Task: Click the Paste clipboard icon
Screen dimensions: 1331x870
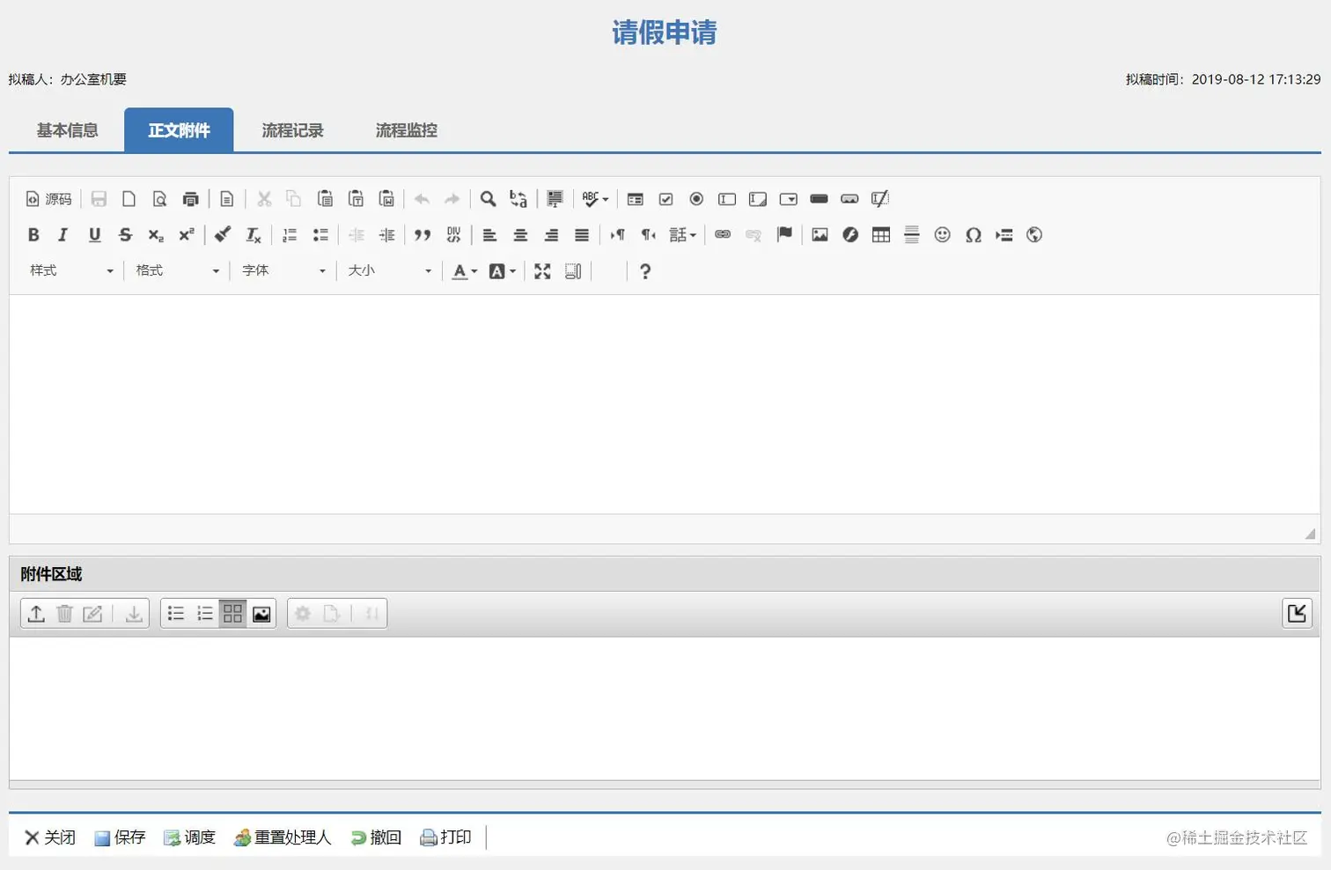Action: 325,199
